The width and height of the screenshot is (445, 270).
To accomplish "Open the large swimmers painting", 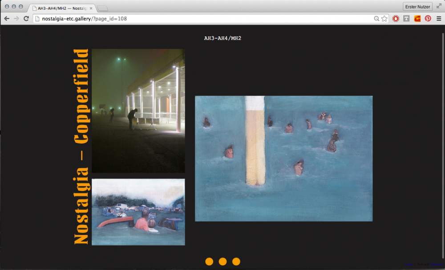I will [283, 159].
